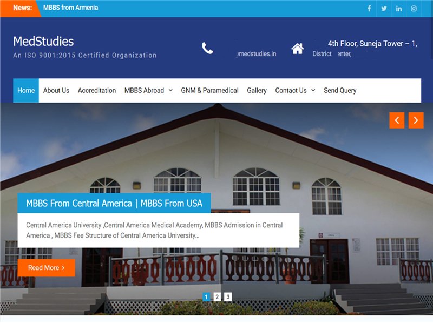Expand the Contact Us dropdown chevron
Screen dimensions: 433x324
tap(313, 90)
